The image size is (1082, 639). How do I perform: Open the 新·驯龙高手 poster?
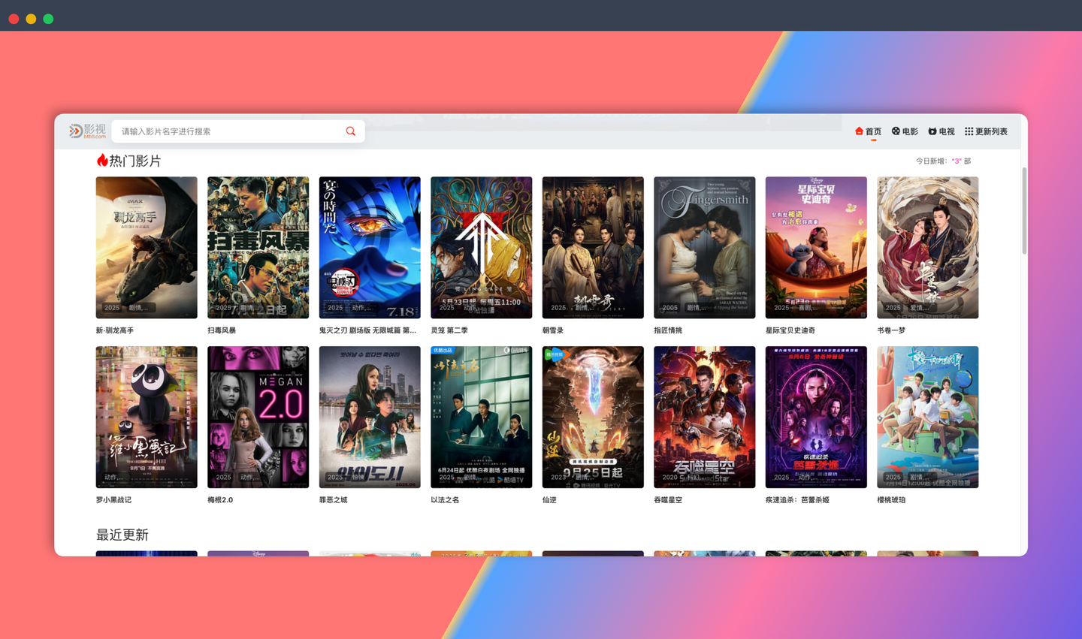(147, 248)
